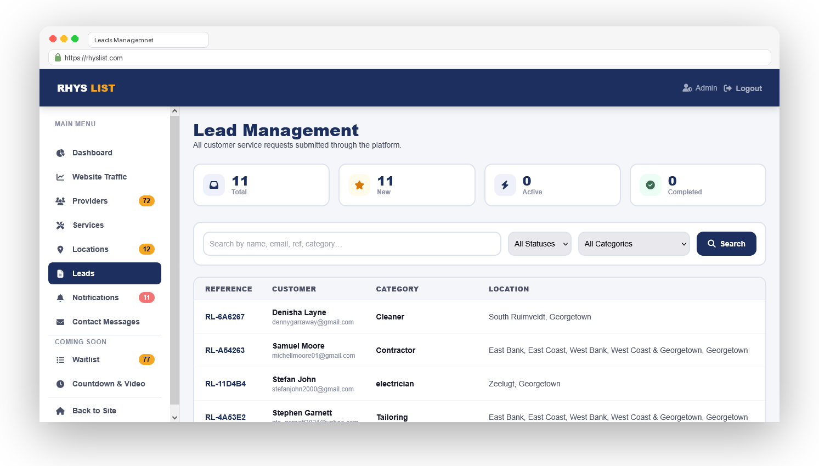This screenshot has width=819, height=466.
Task: Open the All Statuses dropdown
Action: (x=540, y=244)
